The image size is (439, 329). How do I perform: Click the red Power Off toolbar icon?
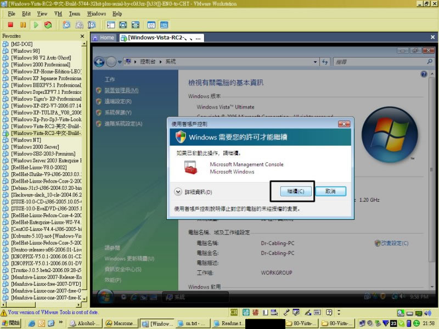point(10,25)
